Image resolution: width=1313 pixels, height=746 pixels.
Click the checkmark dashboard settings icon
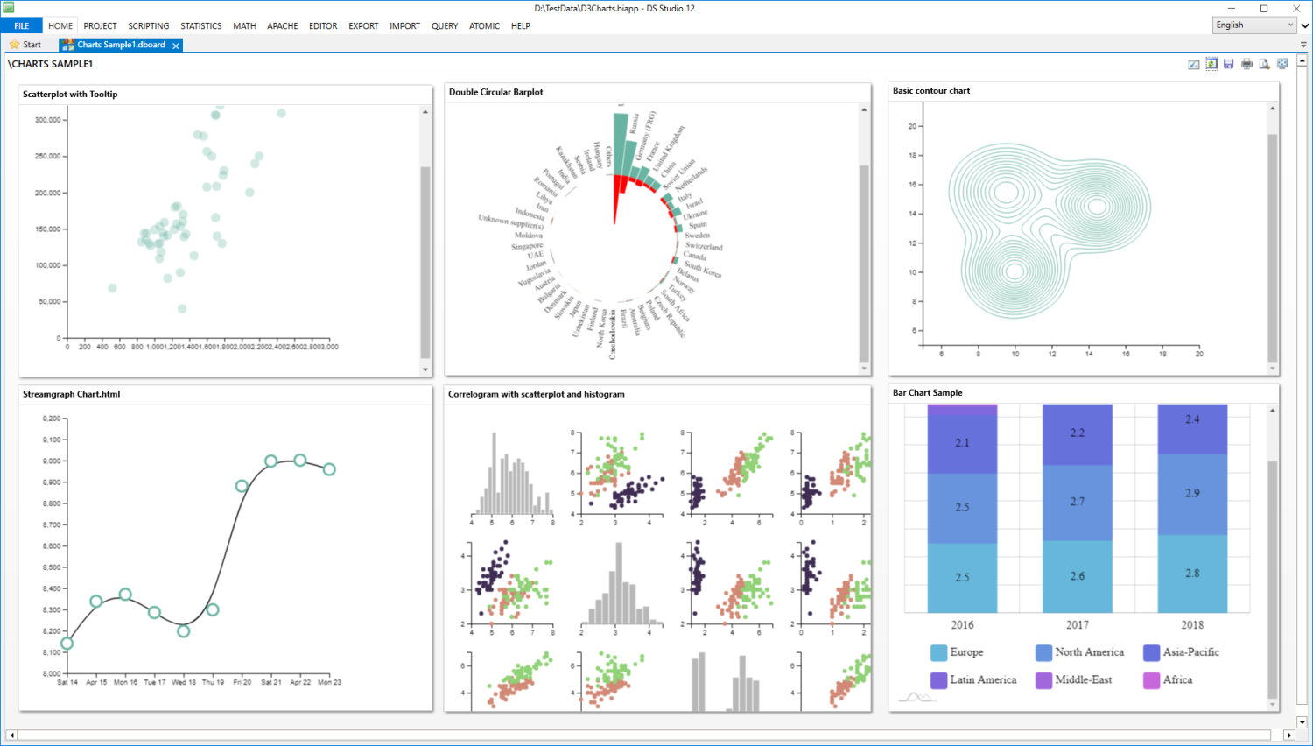(x=1193, y=63)
